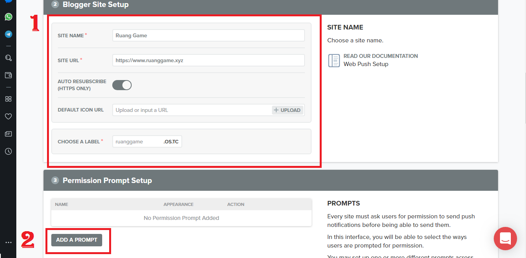Click the "No Permission Prompt Added" text
This screenshot has height=258, width=526.
pos(181,218)
